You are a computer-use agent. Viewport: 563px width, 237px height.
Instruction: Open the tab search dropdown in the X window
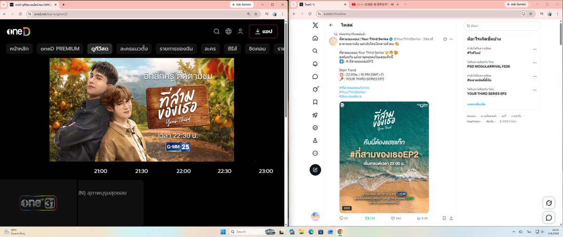click(x=293, y=4)
